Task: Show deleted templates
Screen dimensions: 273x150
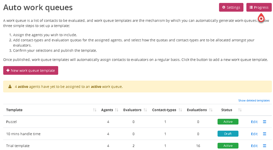Action: 254,100
